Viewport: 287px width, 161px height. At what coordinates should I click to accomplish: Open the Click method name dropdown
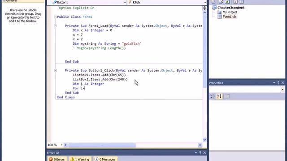click(x=205, y=3)
